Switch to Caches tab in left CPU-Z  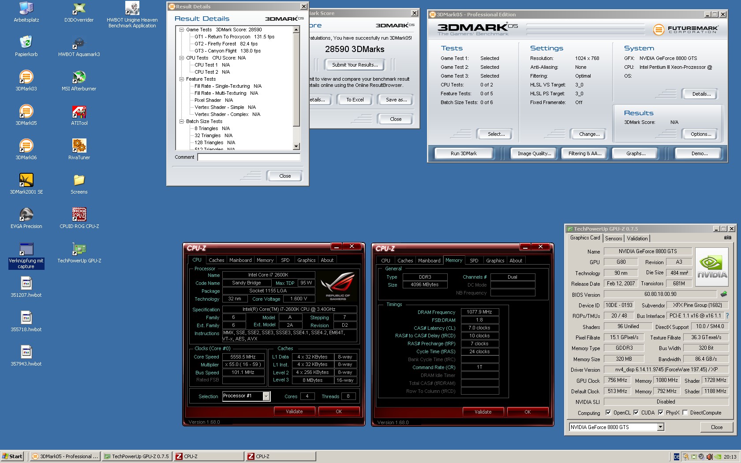pyautogui.click(x=217, y=260)
